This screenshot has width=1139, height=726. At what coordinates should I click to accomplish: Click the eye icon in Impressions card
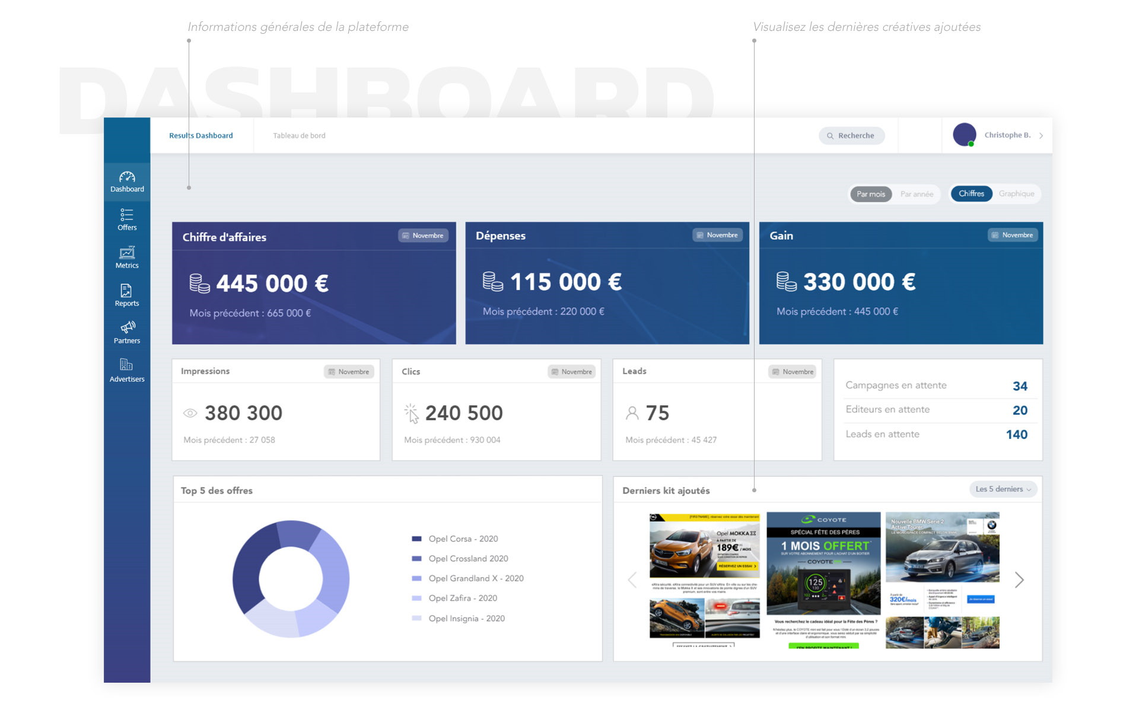click(x=190, y=413)
